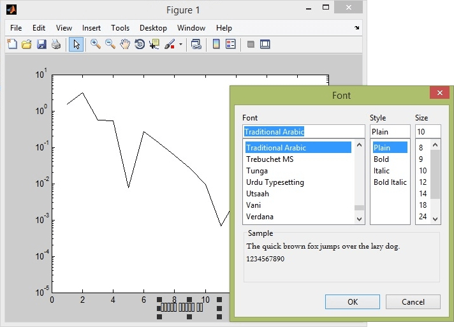The height and width of the screenshot is (327, 454).
Task: Select the Brush data tool
Action: 170,44
